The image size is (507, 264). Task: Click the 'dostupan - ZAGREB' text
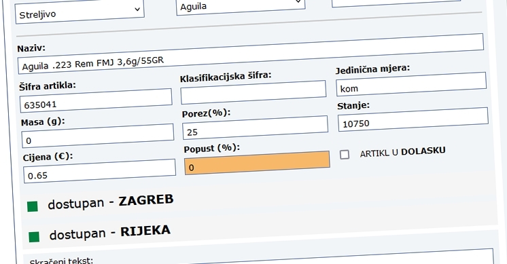click(x=111, y=202)
